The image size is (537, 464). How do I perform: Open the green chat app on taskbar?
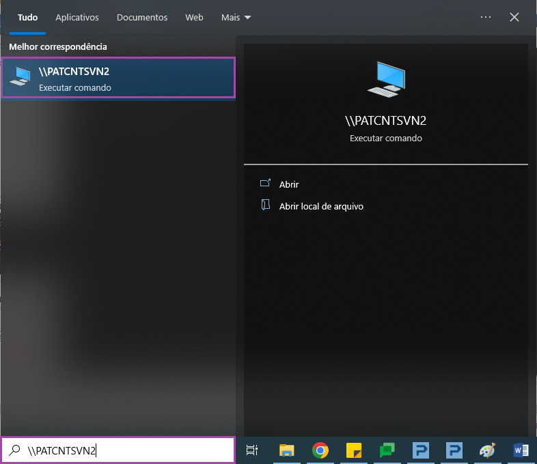click(387, 450)
